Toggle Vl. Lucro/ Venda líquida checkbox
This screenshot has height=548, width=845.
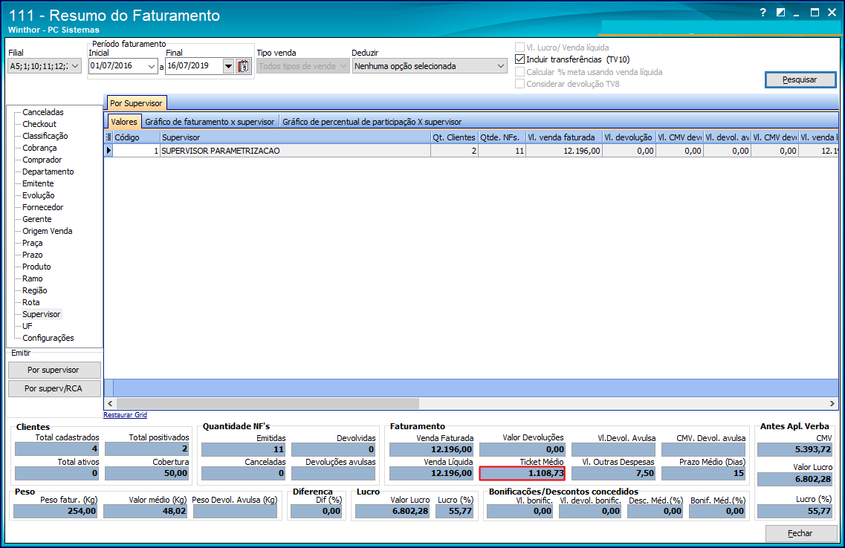pyautogui.click(x=520, y=48)
